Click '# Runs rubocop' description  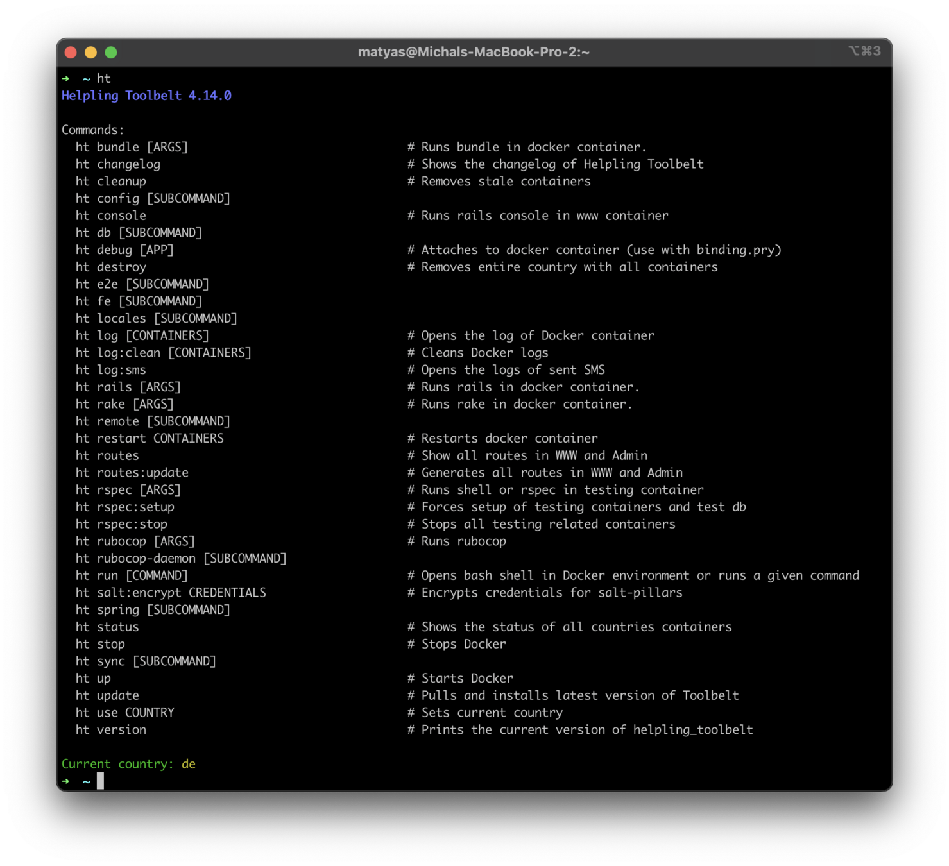(x=457, y=541)
